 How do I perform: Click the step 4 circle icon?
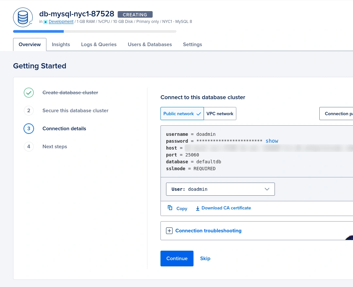(x=29, y=147)
